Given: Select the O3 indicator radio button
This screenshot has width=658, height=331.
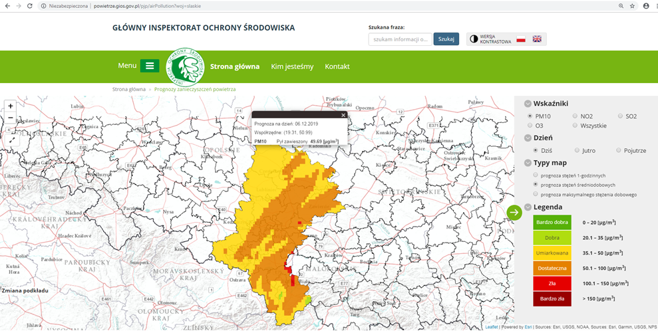Looking at the screenshot, I should [x=530, y=126].
